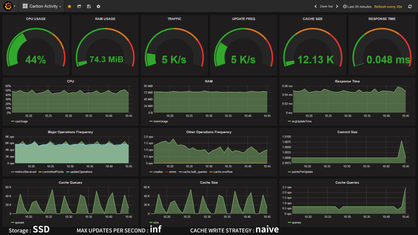
Task: Click the 44% CPU gauge value
Action: coord(36,60)
